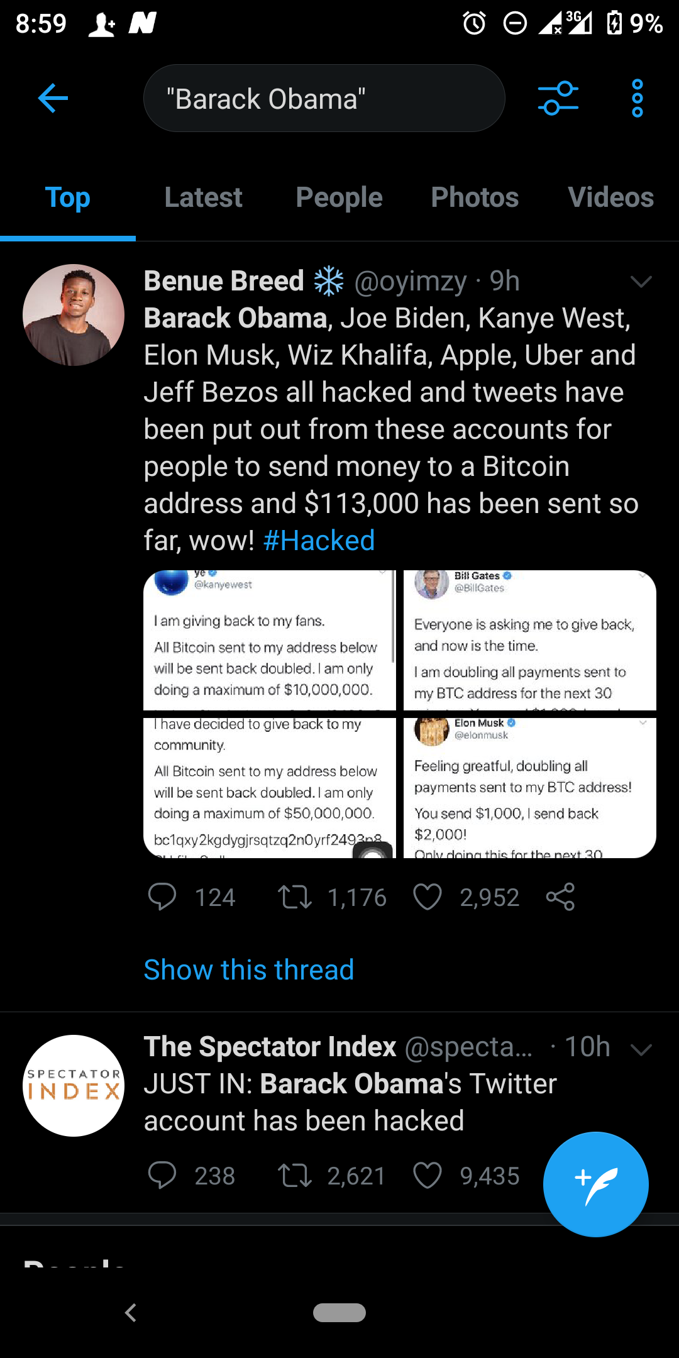Screen dimensions: 679x1358
Task: Open search filter settings icon
Action: [x=558, y=98]
